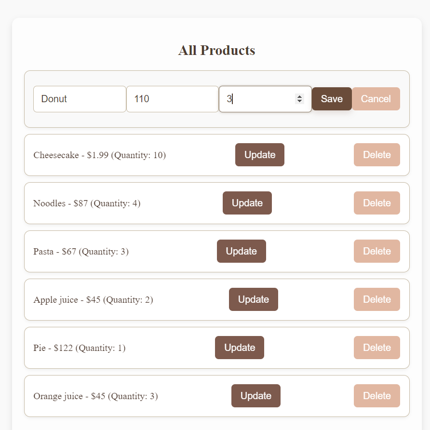430x430 pixels.
Task: Delete the Orange juice product
Action: click(x=376, y=396)
